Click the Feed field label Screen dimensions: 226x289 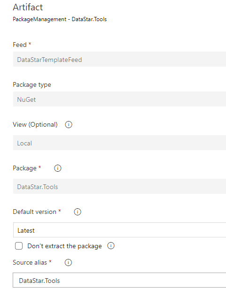tap(20, 45)
